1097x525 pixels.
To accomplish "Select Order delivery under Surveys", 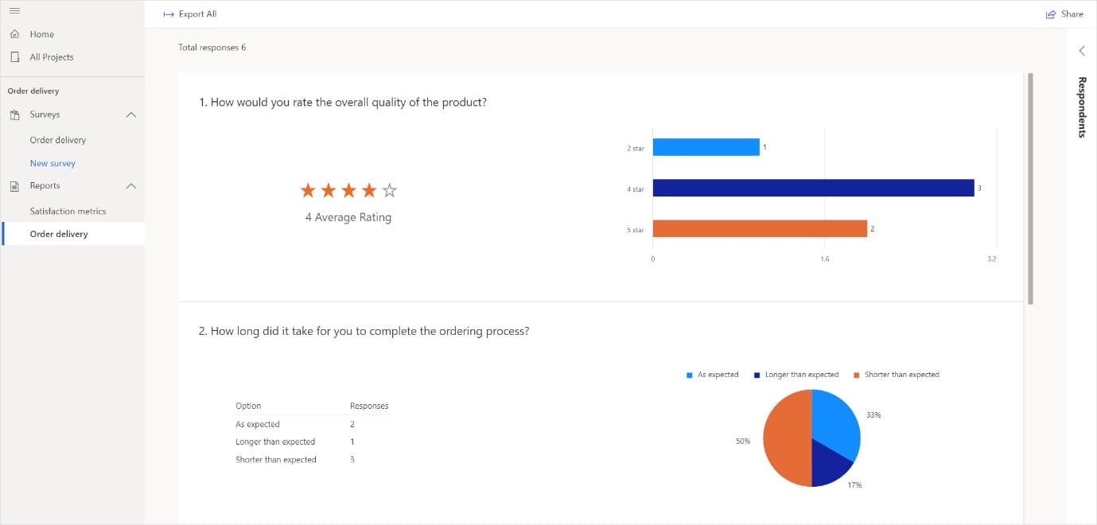I will (57, 140).
